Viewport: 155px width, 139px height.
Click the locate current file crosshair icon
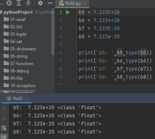(9, 3)
